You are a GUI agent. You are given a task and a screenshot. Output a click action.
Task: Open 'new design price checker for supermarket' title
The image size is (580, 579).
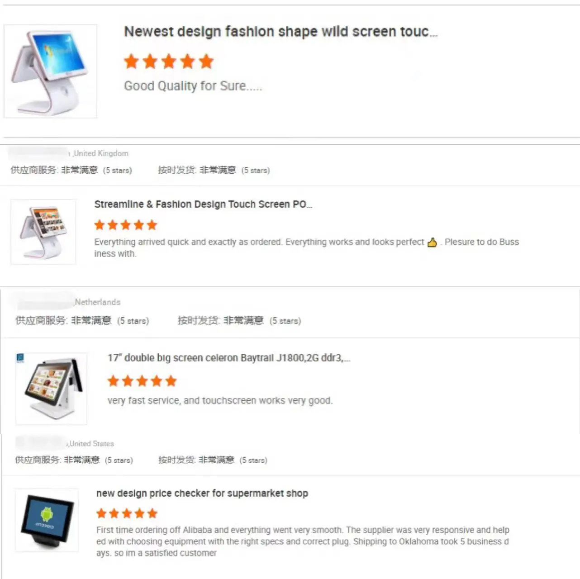click(x=202, y=494)
